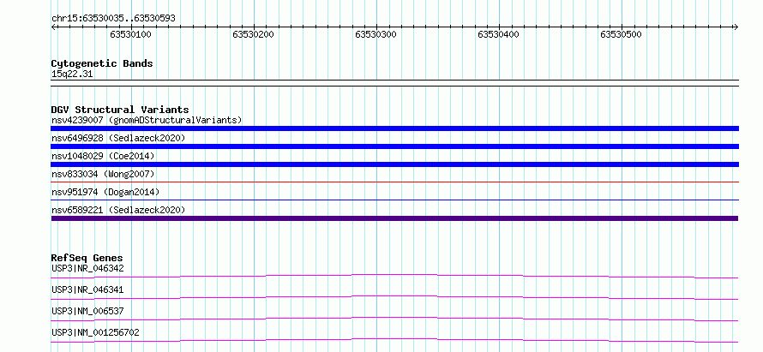Open transcript USP3|NM_001256702 label
This screenshot has width=763, height=352.
click(x=95, y=332)
